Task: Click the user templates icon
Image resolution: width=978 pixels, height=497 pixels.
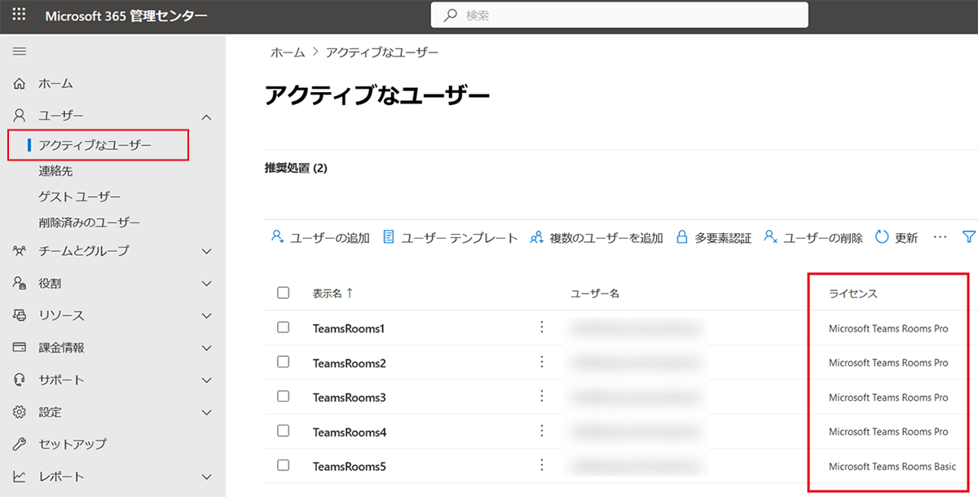Action: click(389, 237)
